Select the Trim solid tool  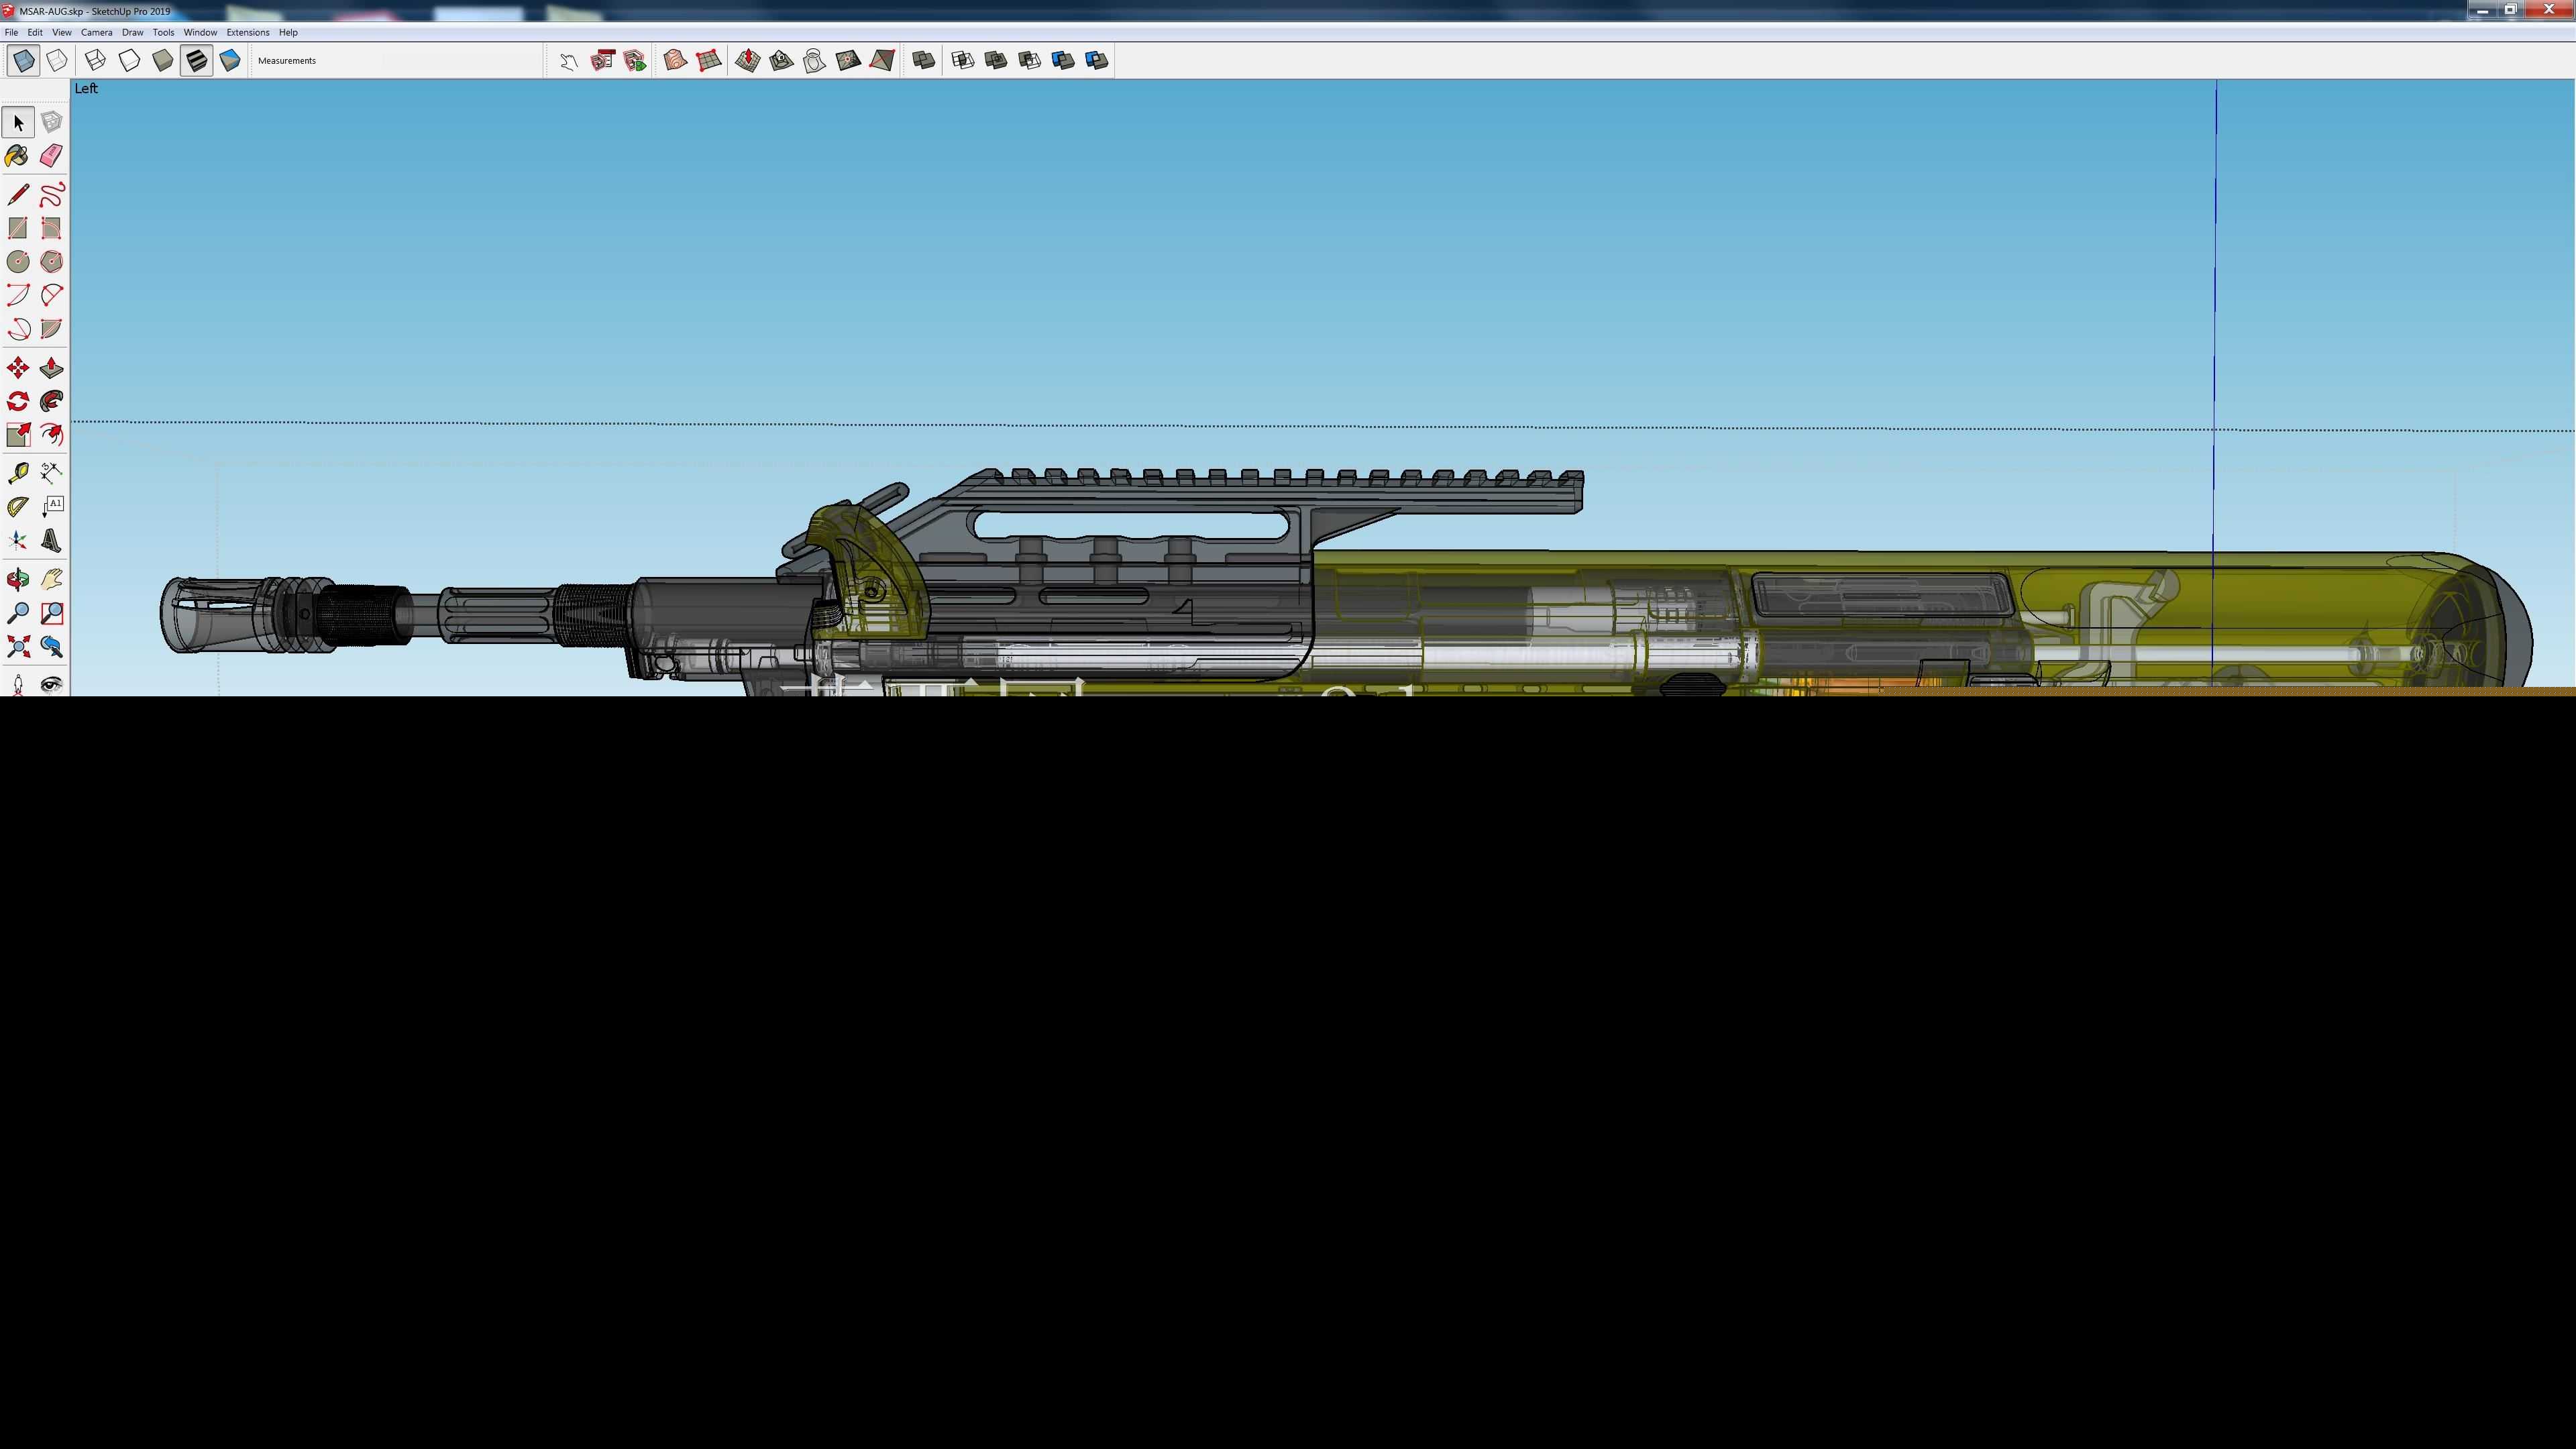tap(1063, 61)
